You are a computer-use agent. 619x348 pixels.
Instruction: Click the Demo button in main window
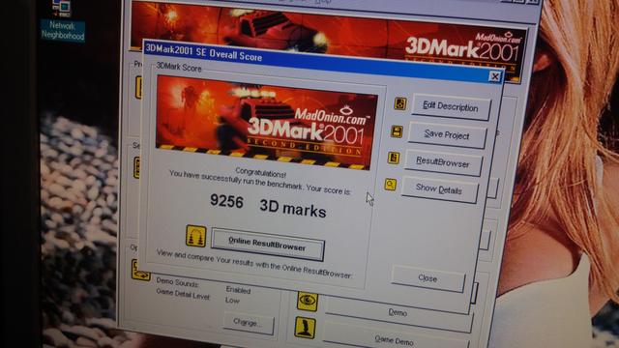[x=398, y=312]
